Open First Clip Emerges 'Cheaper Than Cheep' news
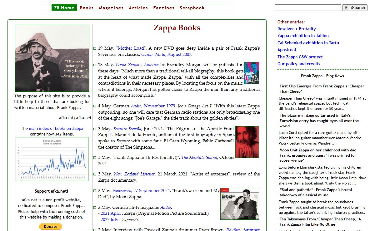Screen dimensions: 375x231 [x=322, y=89]
